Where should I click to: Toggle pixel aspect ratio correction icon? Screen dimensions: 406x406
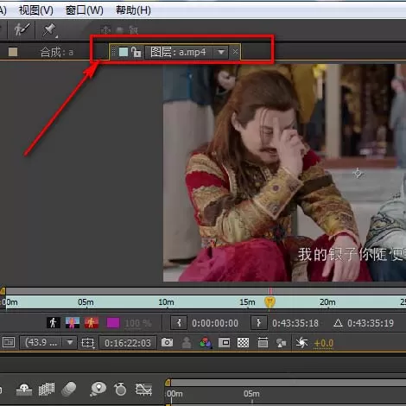coord(263,342)
